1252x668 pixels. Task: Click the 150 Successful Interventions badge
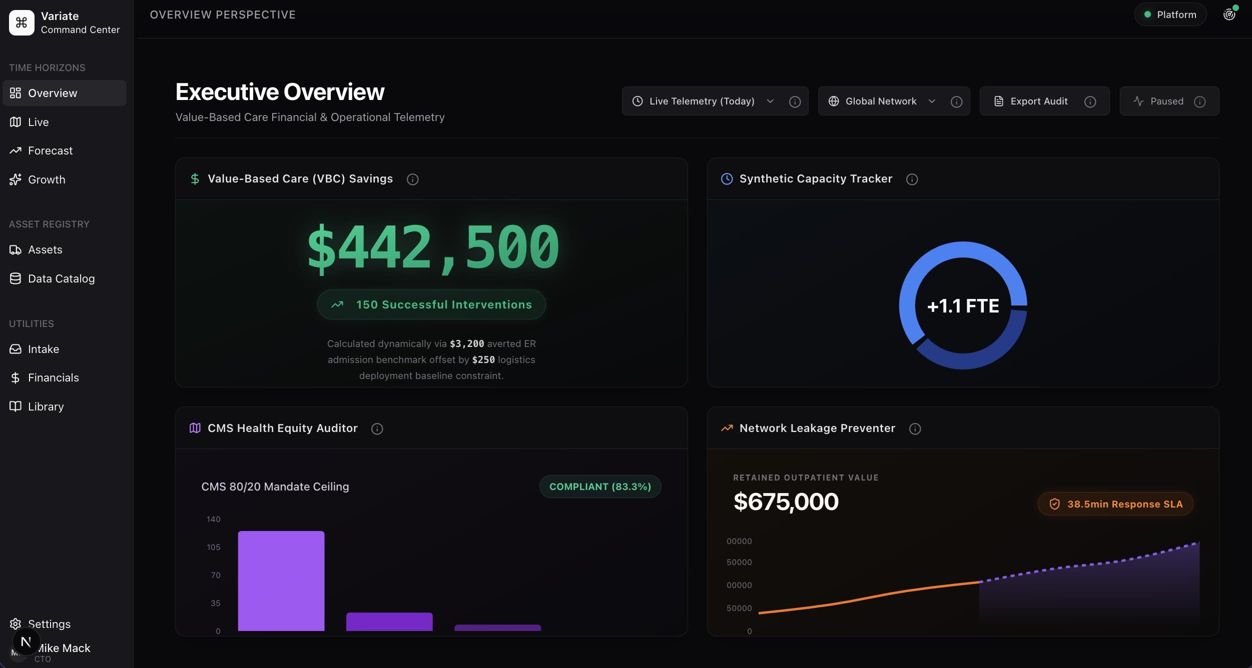point(431,304)
